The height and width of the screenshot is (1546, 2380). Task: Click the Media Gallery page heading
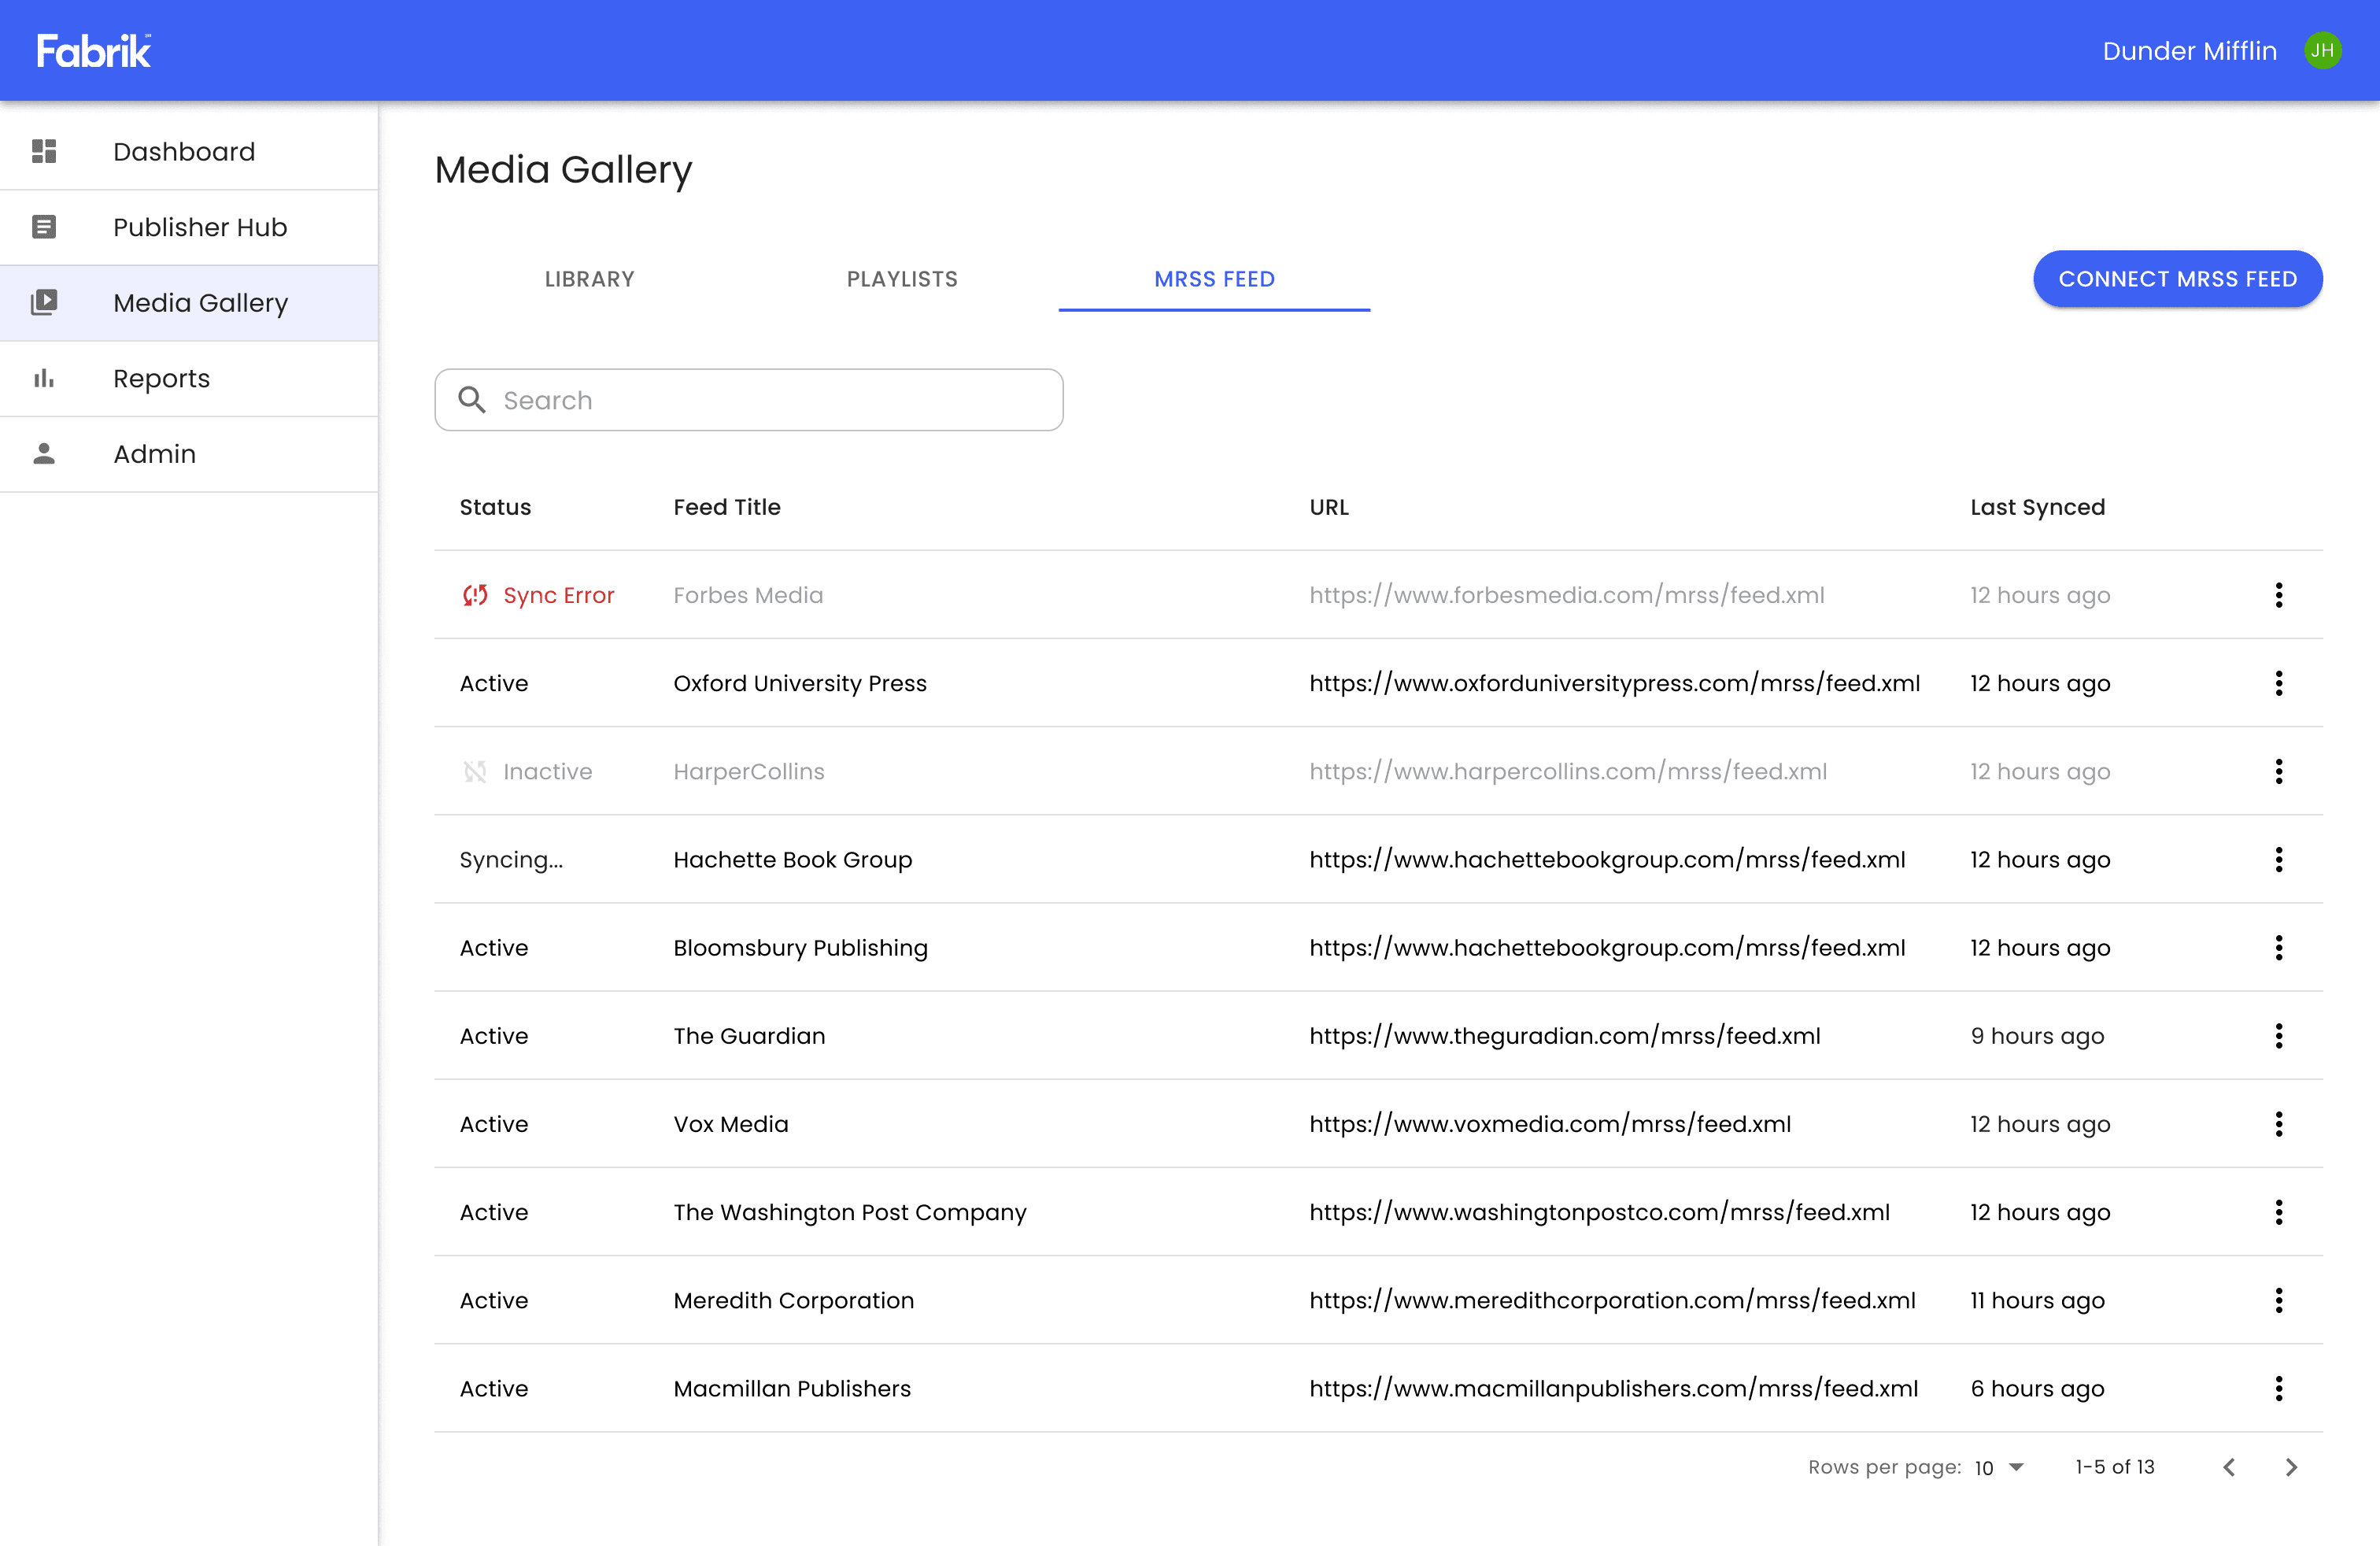click(x=563, y=170)
